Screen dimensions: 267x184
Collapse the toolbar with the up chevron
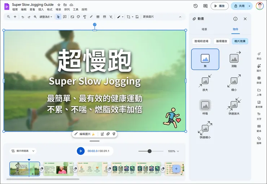180,17
